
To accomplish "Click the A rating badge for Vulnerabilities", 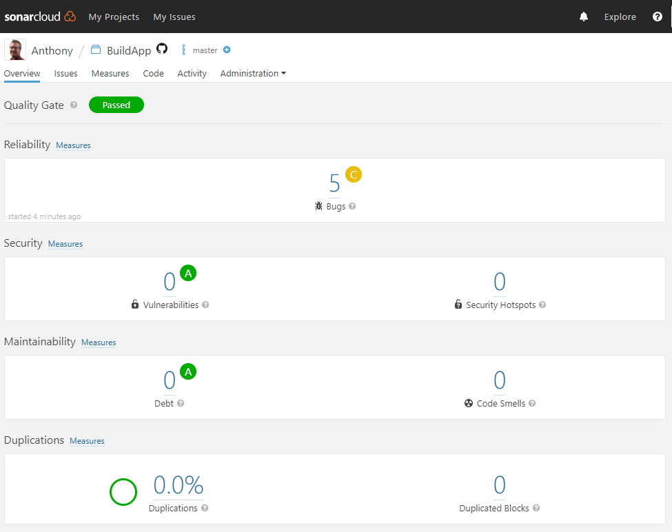I will coord(188,273).
